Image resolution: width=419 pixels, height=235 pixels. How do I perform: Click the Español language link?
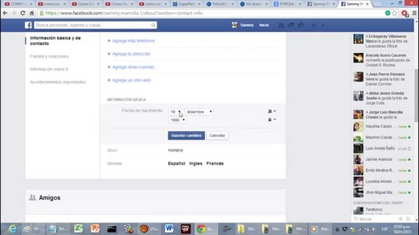coord(177,163)
